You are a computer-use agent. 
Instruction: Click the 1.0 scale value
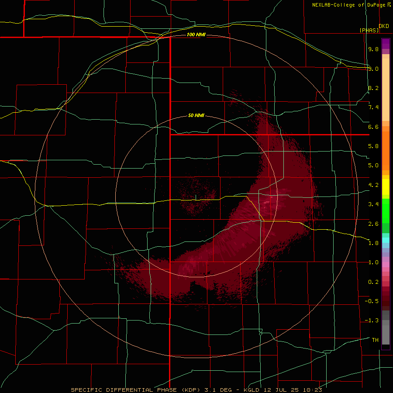click(373, 262)
